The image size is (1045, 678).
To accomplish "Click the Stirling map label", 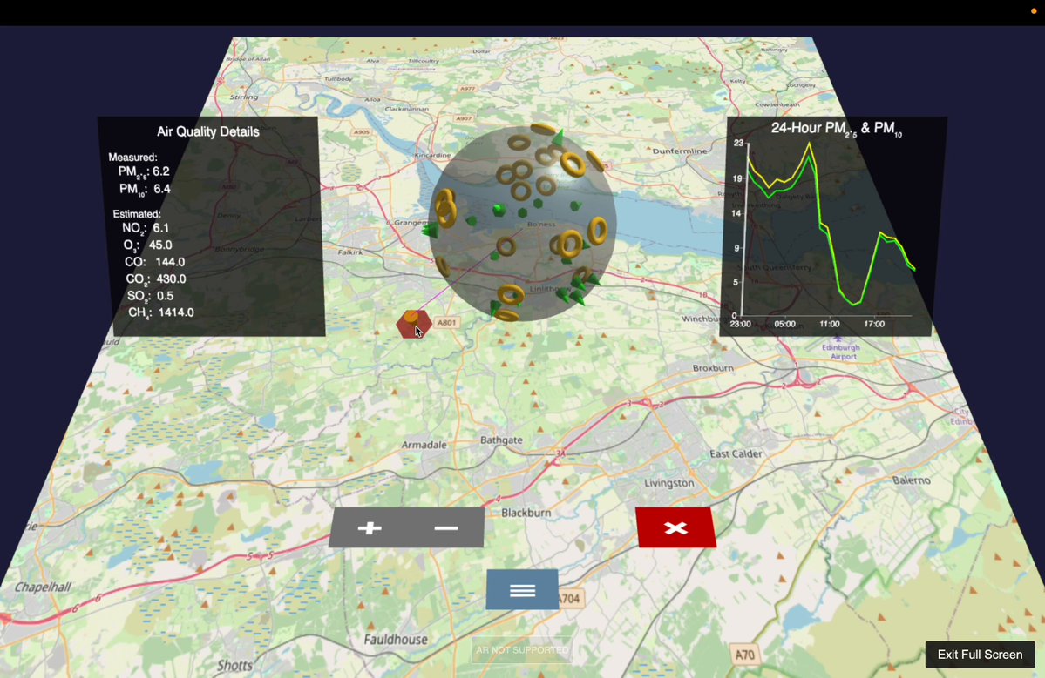I will point(244,97).
